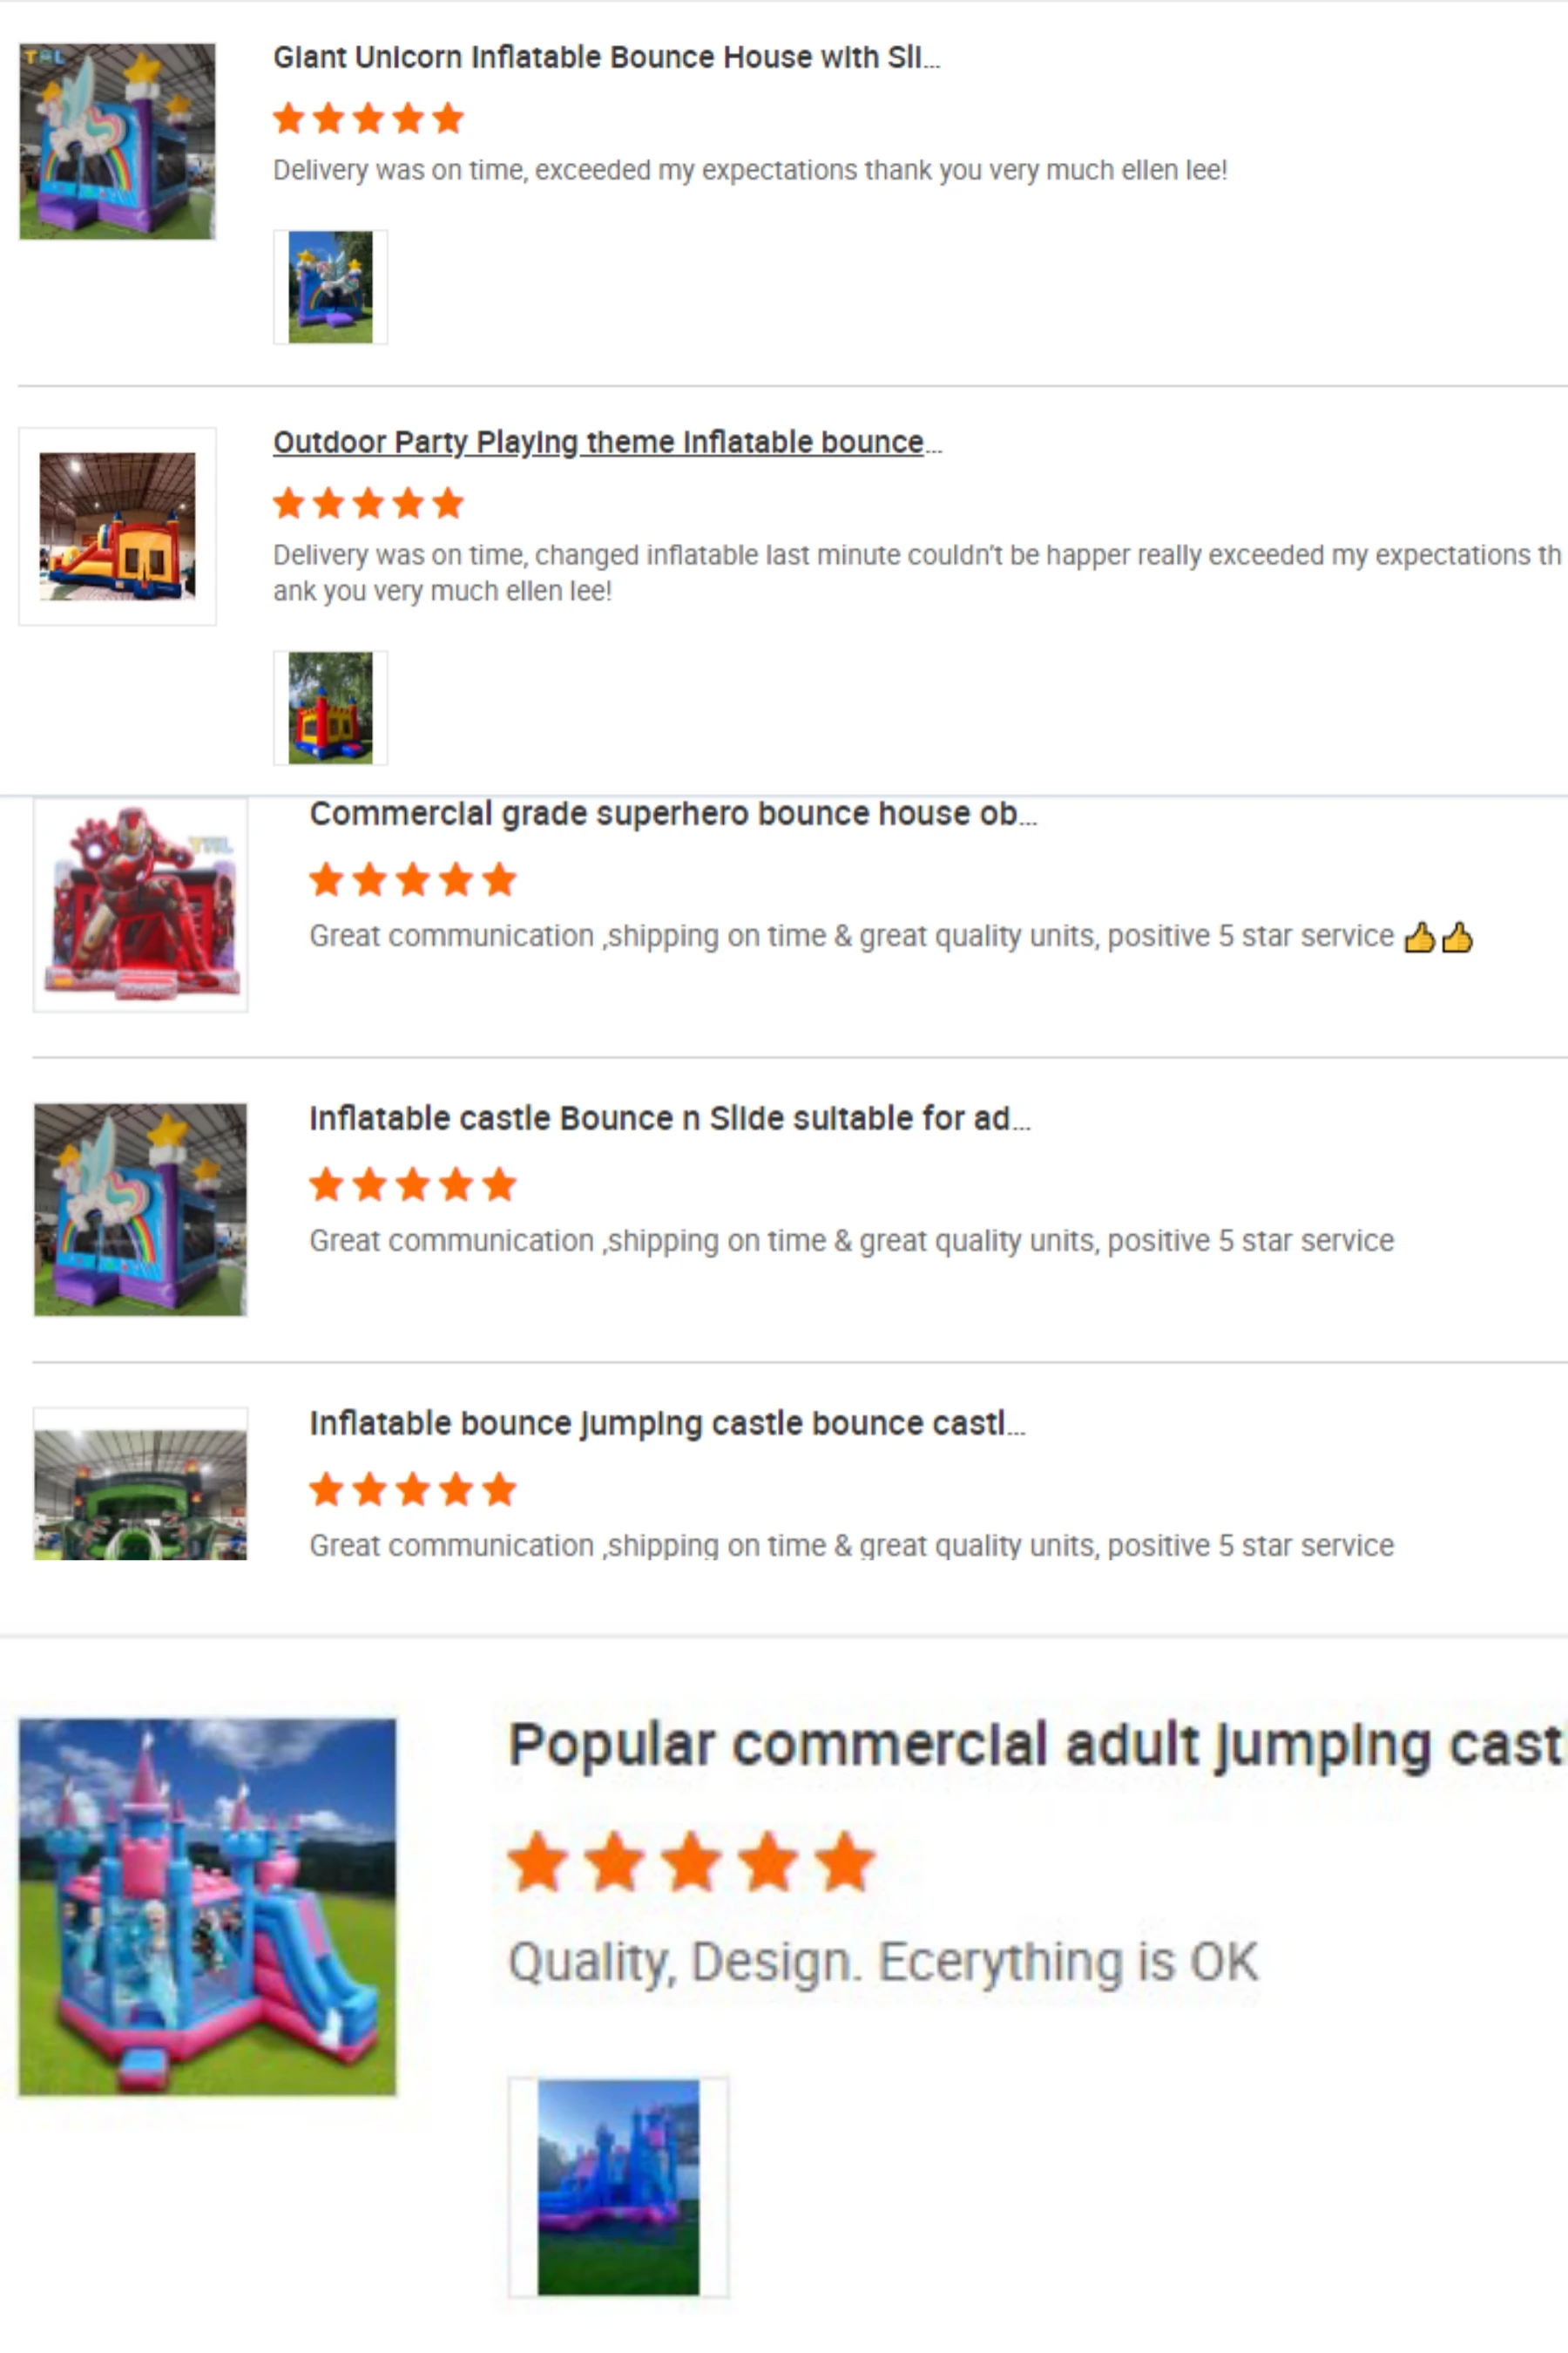Click the Iron Man bounce house image
This screenshot has width=1568, height=2353.
click(140, 905)
